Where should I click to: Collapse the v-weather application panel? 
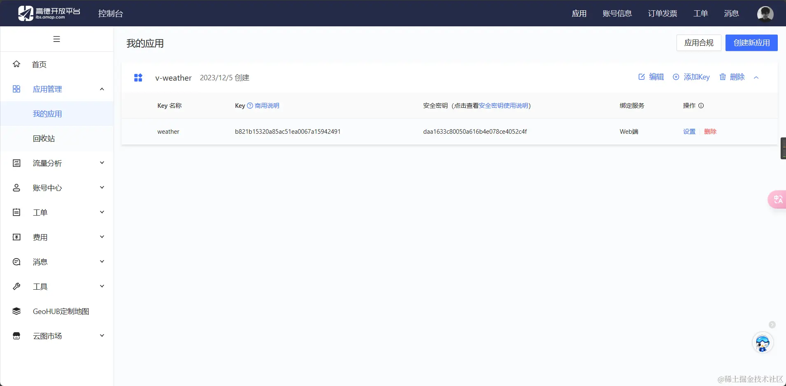click(756, 77)
